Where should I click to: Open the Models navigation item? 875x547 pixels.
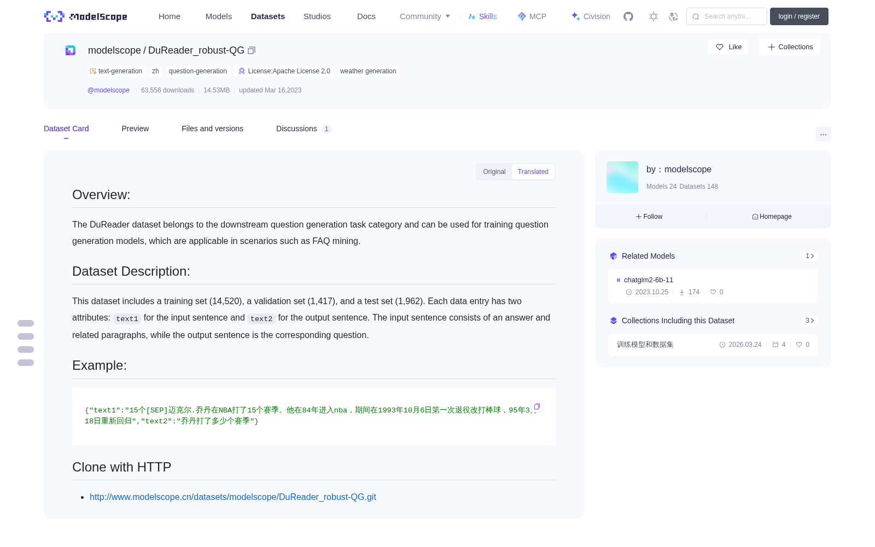tap(219, 16)
